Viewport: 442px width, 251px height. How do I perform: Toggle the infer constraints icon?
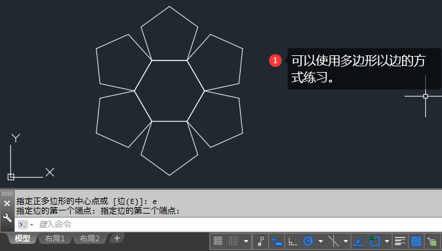click(261, 241)
